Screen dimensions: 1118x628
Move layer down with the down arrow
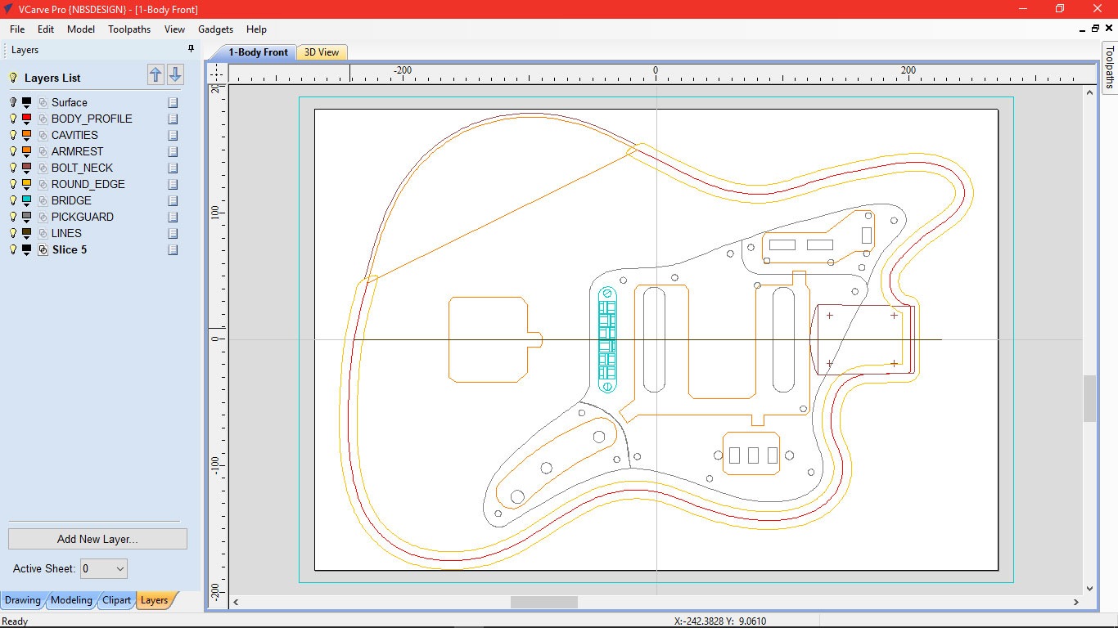(175, 75)
